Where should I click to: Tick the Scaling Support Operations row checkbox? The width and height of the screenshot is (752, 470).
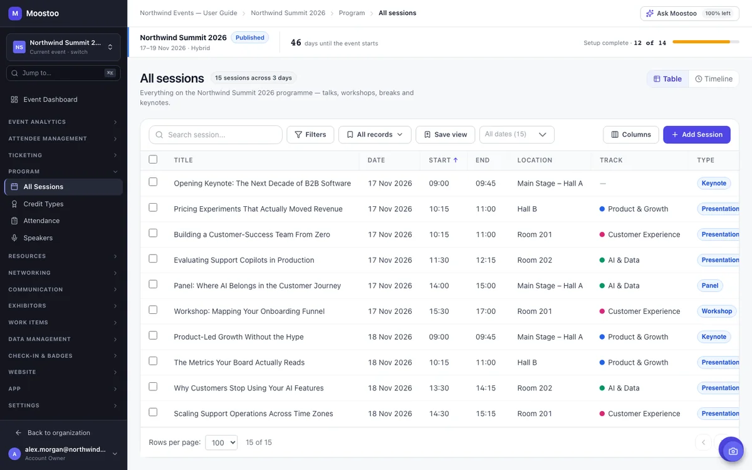(x=153, y=412)
